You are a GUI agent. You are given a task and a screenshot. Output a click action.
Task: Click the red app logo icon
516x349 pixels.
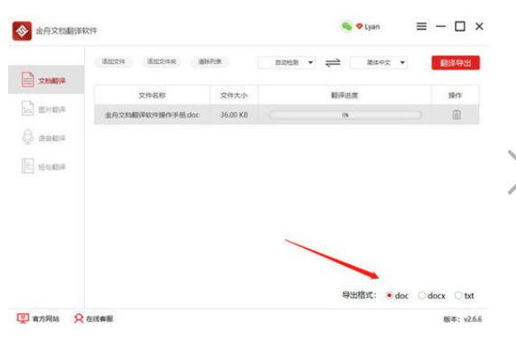point(22,31)
